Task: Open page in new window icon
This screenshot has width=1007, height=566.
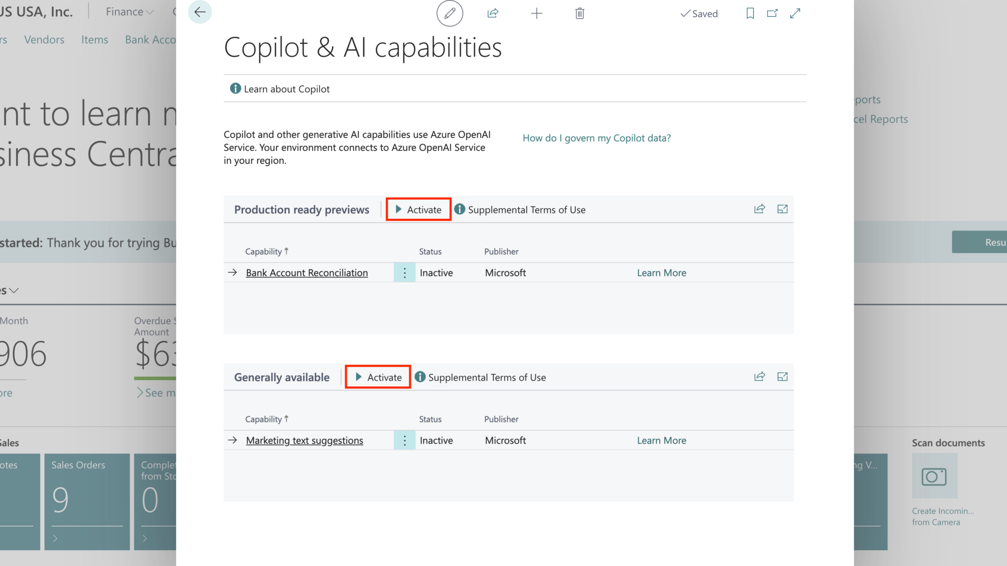Action: [772, 13]
